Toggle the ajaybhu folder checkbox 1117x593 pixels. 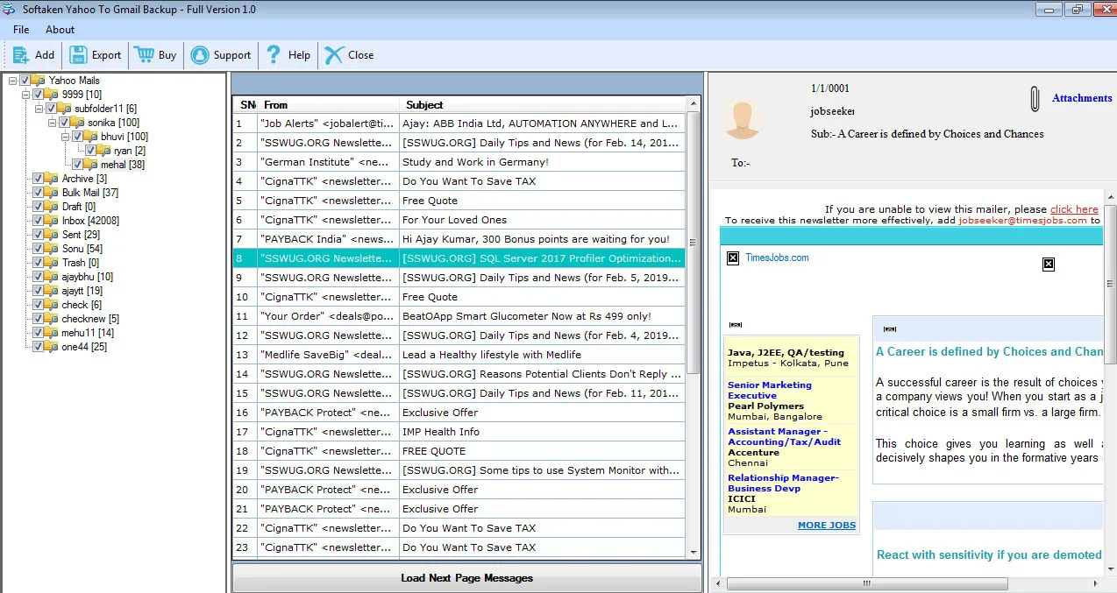(38, 277)
